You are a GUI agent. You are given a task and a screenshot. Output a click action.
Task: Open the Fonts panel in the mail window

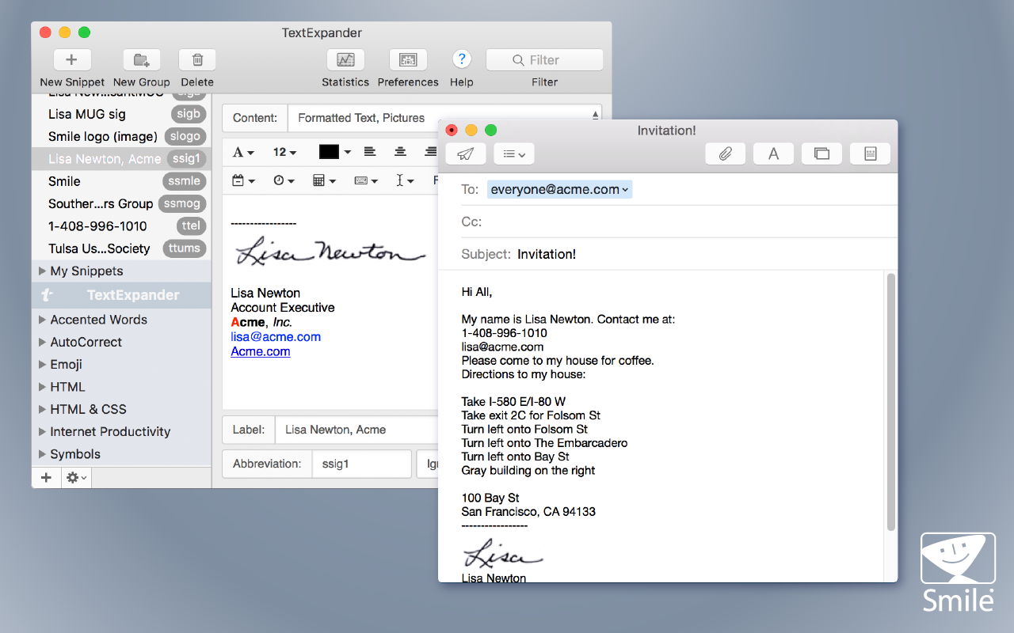coord(773,154)
